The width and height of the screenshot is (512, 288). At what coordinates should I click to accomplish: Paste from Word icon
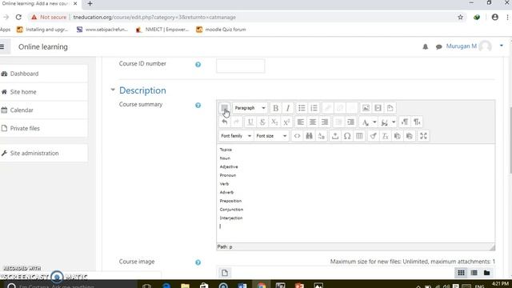(409, 136)
